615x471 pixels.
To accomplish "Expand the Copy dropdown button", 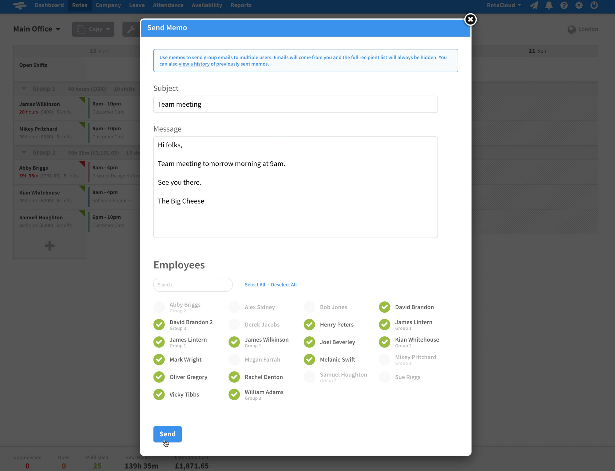I will (93, 29).
